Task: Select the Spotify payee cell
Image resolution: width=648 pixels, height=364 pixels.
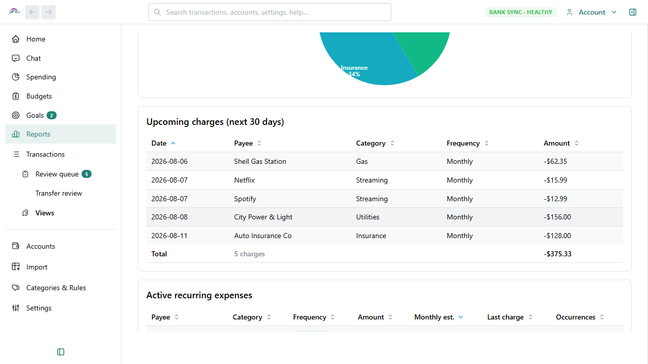Action: coord(245,199)
